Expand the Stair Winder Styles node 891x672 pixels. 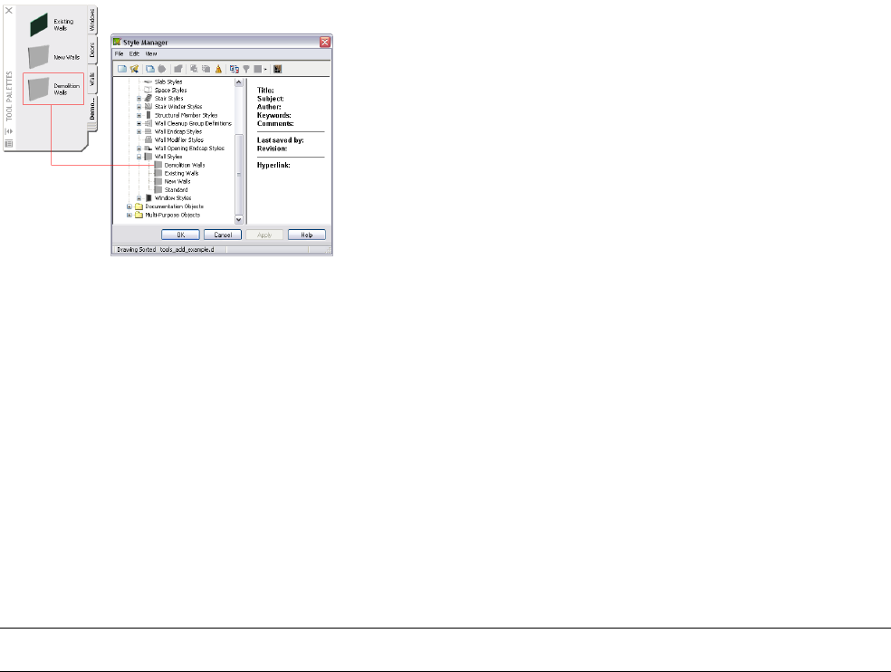pos(139,107)
